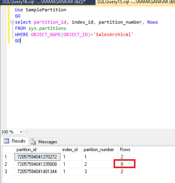The image size is (175, 183).
Task: Place cursor after the final GO
Action: tap(20, 41)
